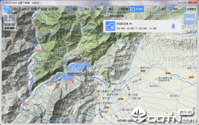Open the 关于 about dialog

[x=162, y=9]
